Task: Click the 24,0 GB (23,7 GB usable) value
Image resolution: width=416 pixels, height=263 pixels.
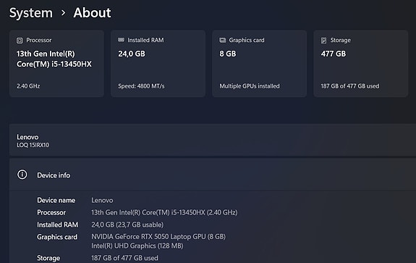Action: (127, 225)
